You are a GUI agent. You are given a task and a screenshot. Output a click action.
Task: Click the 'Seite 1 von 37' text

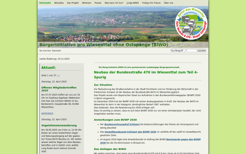(x=49, y=76)
